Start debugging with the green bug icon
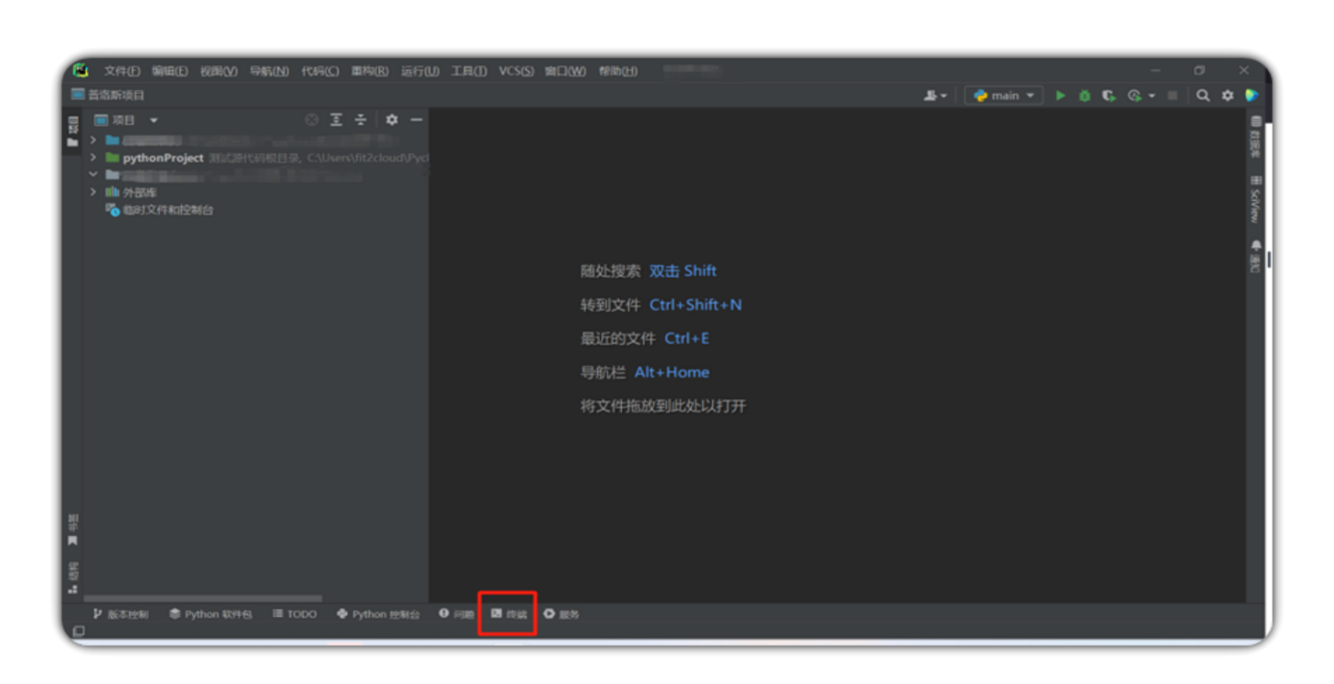 click(1084, 96)
